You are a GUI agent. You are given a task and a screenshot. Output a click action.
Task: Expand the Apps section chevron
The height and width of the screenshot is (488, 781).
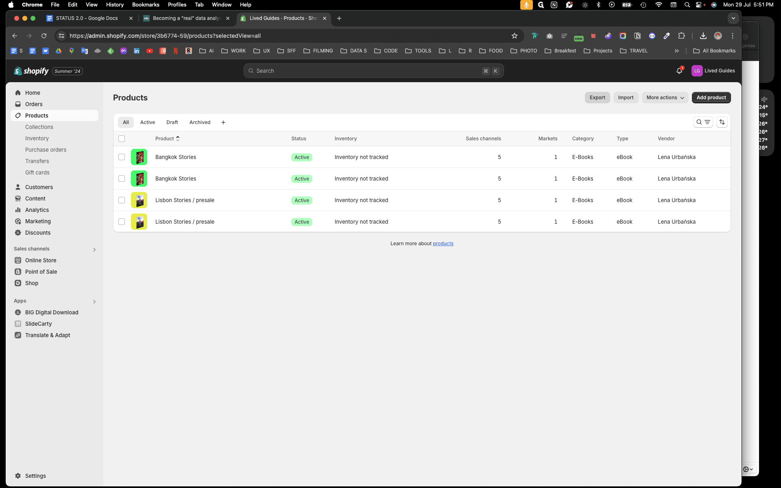coord(94,301)
